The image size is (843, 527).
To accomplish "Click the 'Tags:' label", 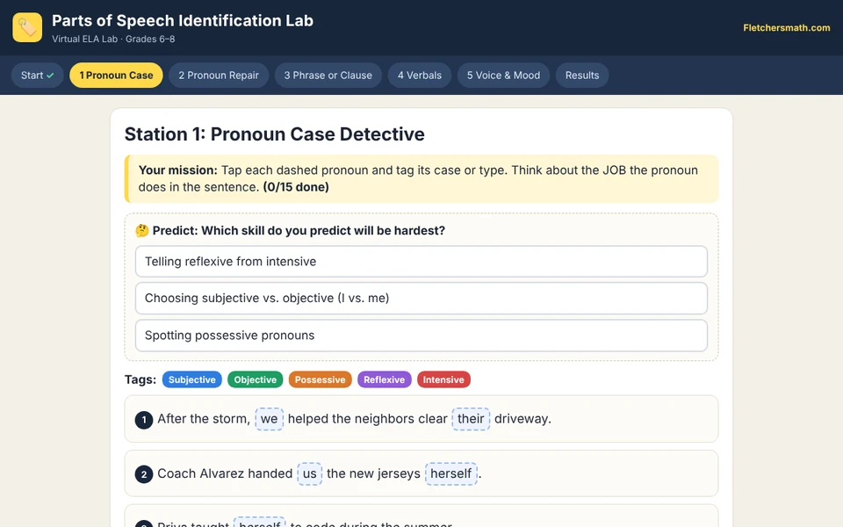I will 140,379.
